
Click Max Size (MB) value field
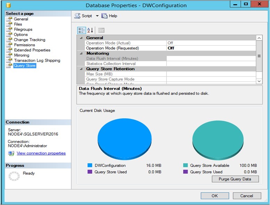tap(211, 74)
